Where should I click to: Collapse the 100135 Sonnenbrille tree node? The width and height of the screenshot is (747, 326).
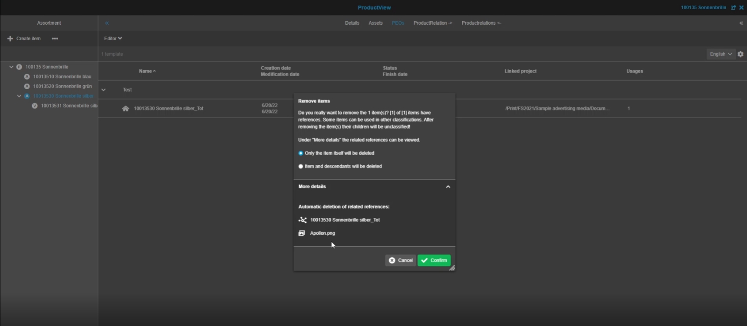coord(11,67)
